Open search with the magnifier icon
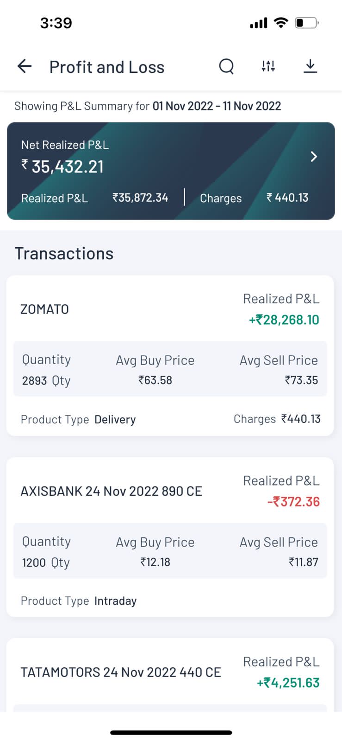 tap(226, 67)
